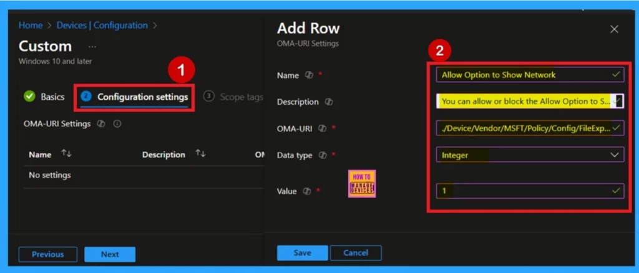Click the info icon beside the Value label
Viewport: 639px width, 273px height.
[307, 191]
